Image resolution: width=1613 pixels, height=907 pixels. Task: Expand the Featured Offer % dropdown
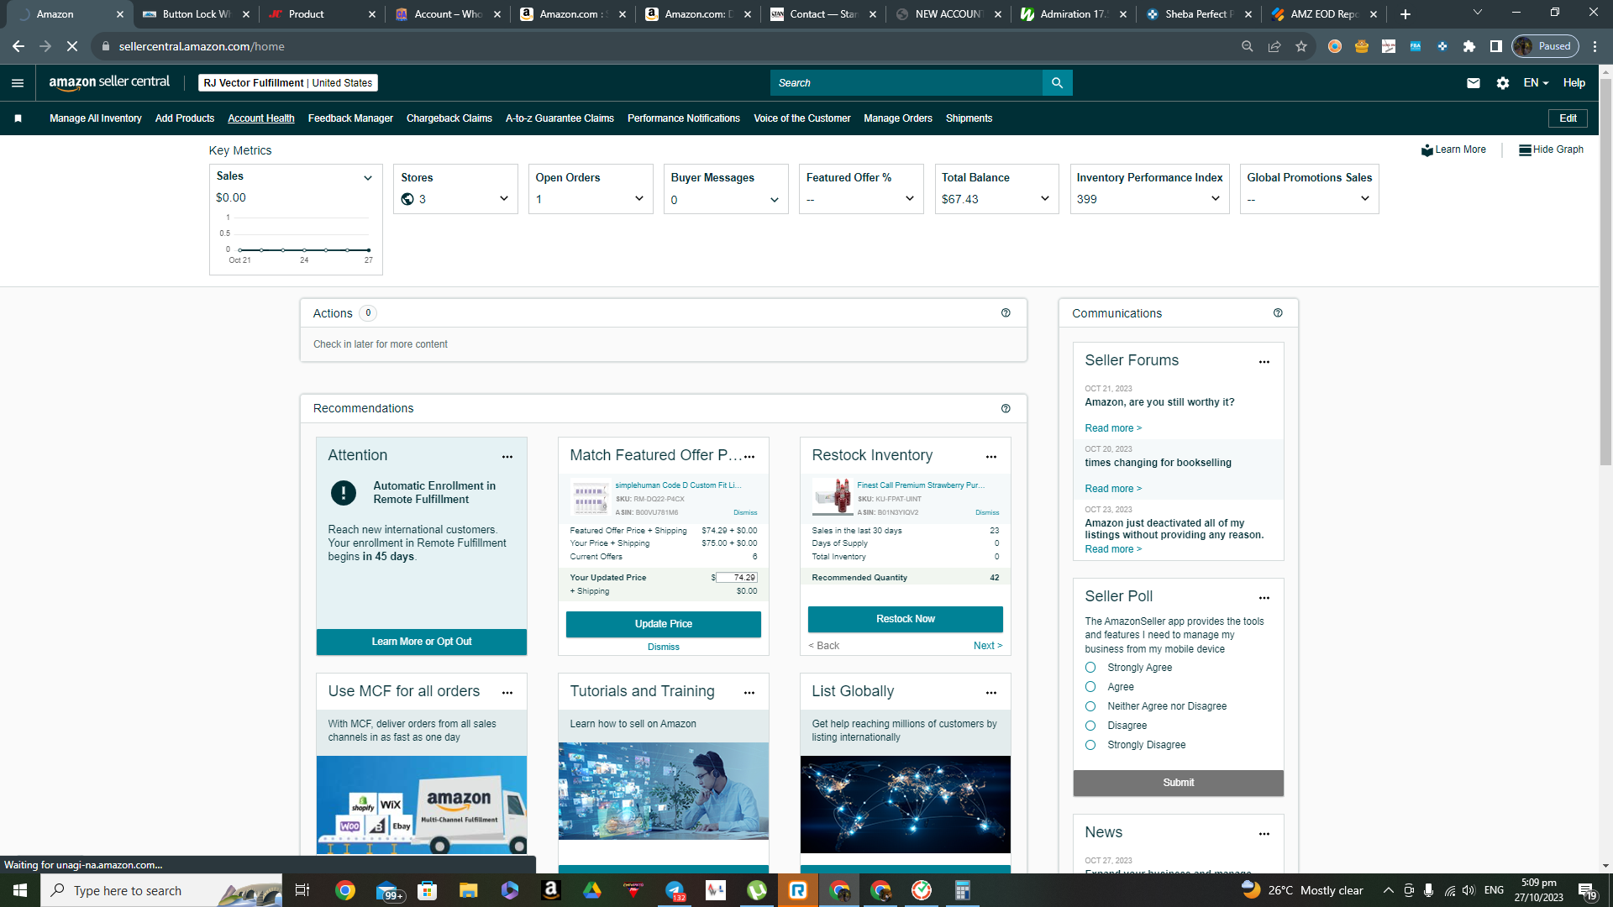click(910, 199)
